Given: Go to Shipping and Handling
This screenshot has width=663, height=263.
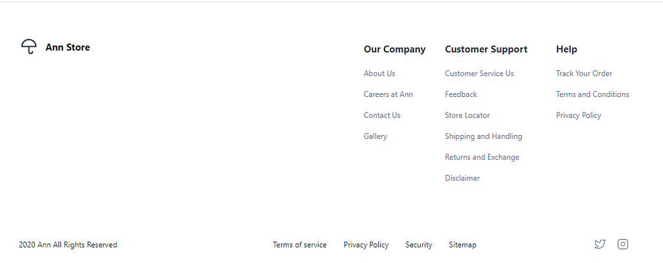Looking at the screenshot, I should (x=483, y=136).
